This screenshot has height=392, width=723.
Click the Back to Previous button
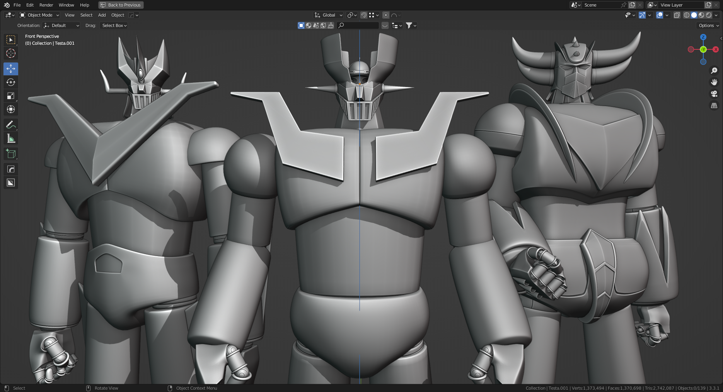coord(121,5)
